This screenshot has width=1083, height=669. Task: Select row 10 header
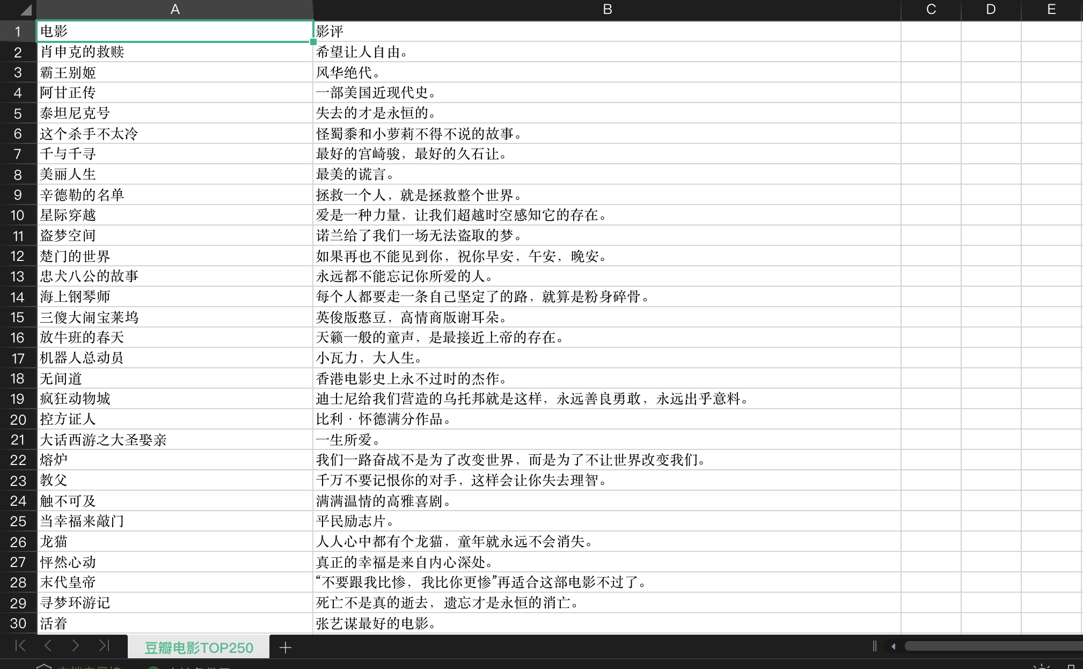pos(18,215)
